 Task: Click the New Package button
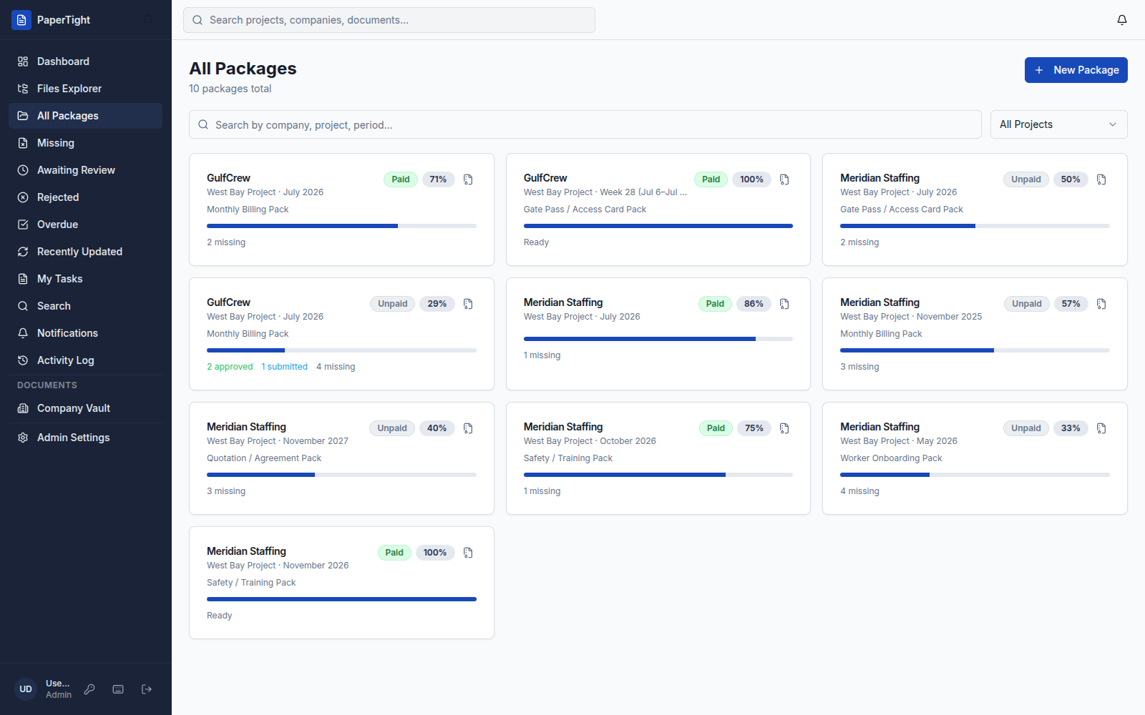point(1076,70)
